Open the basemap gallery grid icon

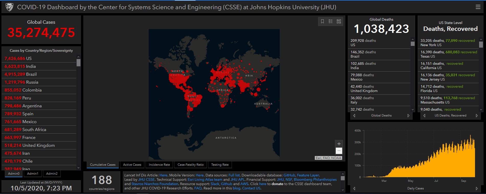pos(339,21)
